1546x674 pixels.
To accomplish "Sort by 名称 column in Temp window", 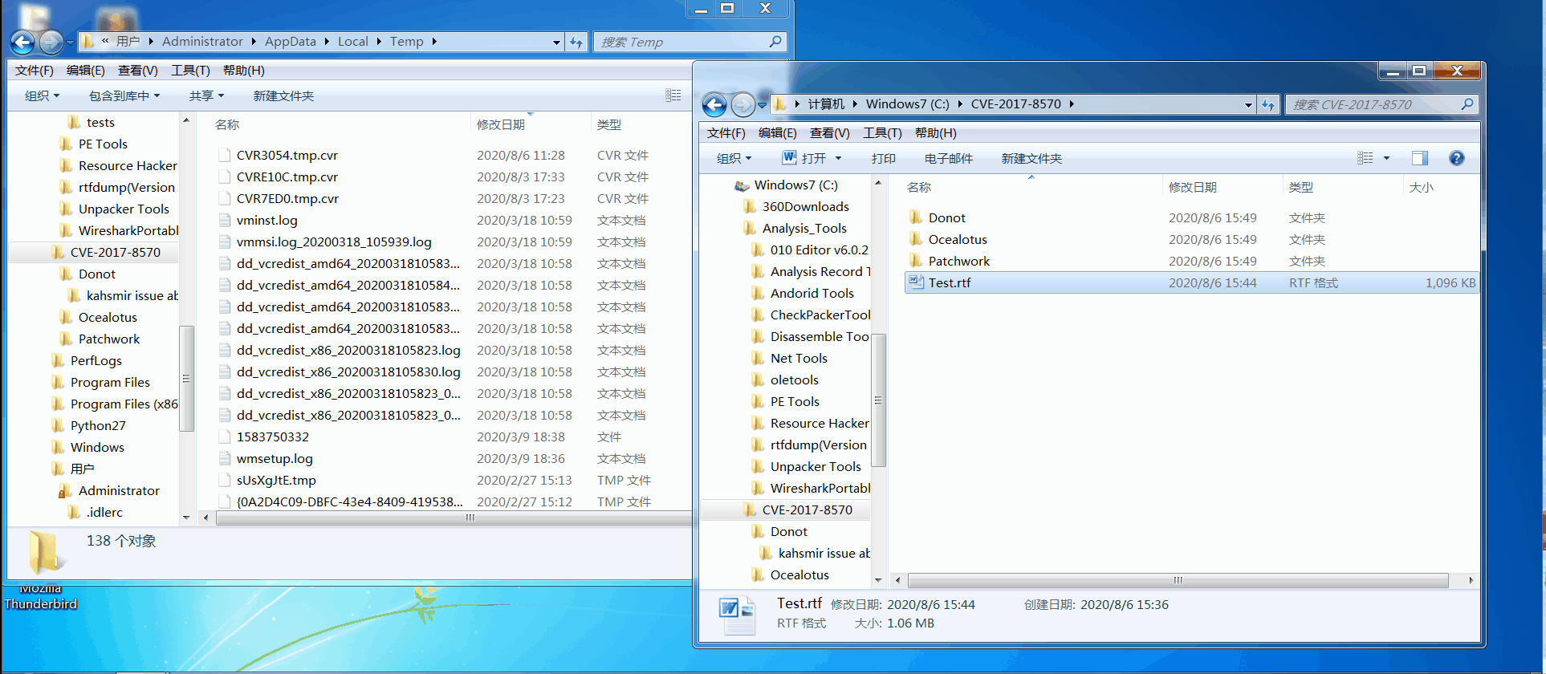I will coord(227,124).
